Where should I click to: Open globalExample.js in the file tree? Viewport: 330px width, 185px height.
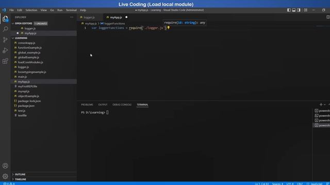28,57
